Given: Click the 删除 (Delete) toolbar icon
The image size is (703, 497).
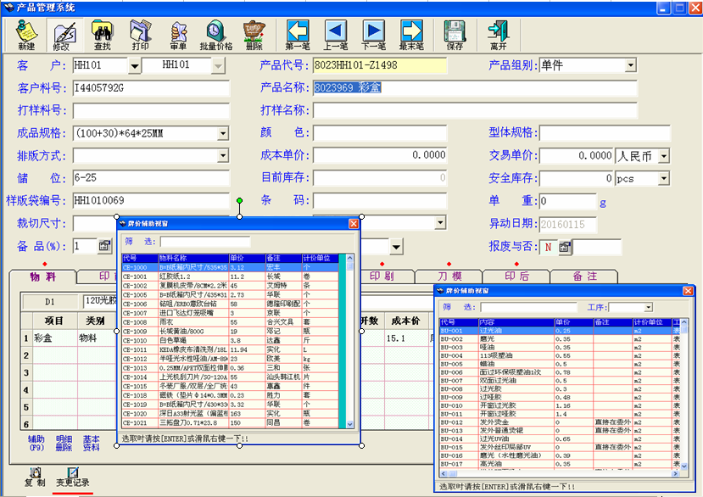Looking at the screenshot, I should 254,35.
